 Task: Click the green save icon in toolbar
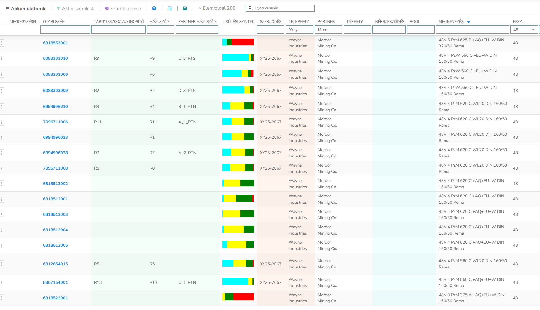tap(185, 8)
